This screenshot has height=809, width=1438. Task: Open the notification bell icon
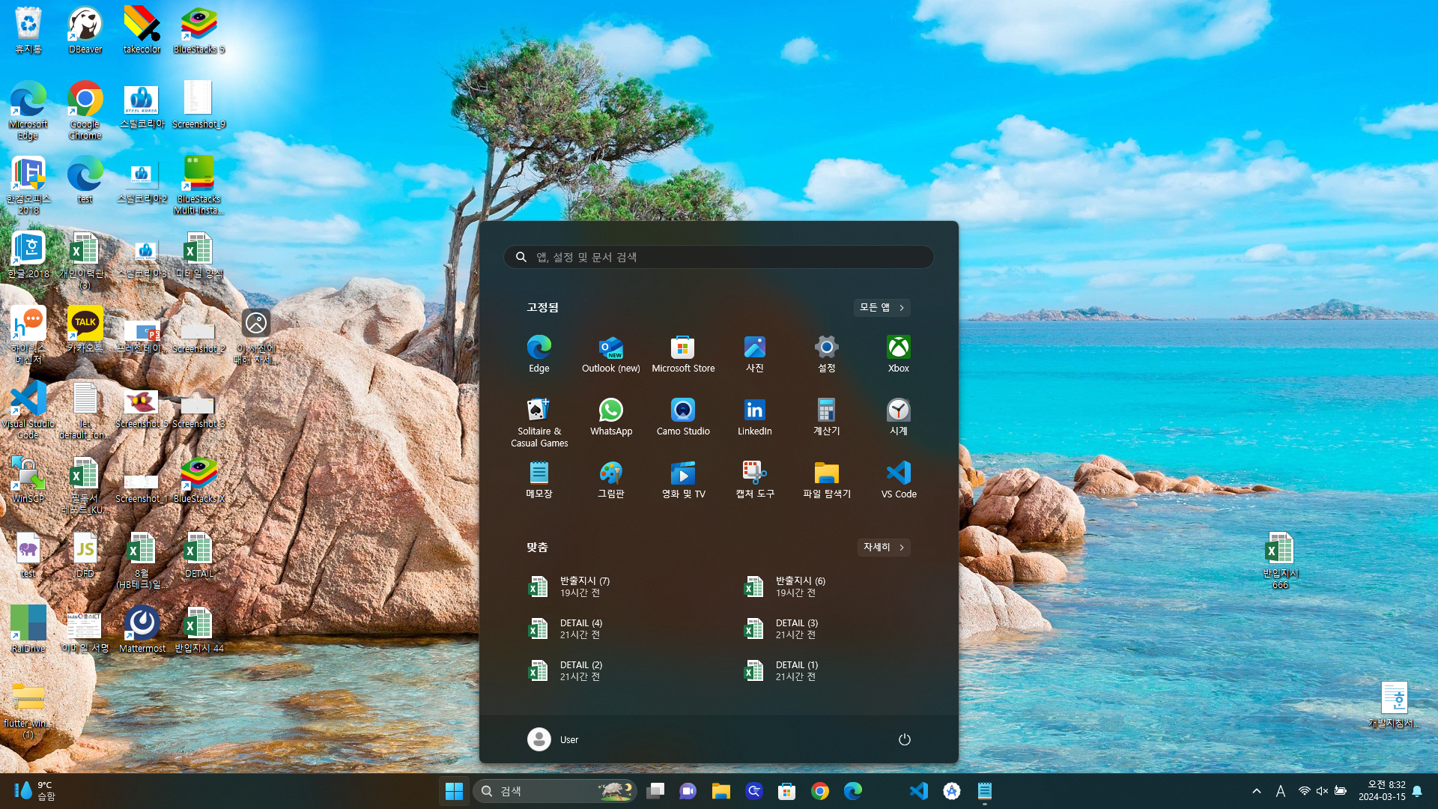(1417, 791)
